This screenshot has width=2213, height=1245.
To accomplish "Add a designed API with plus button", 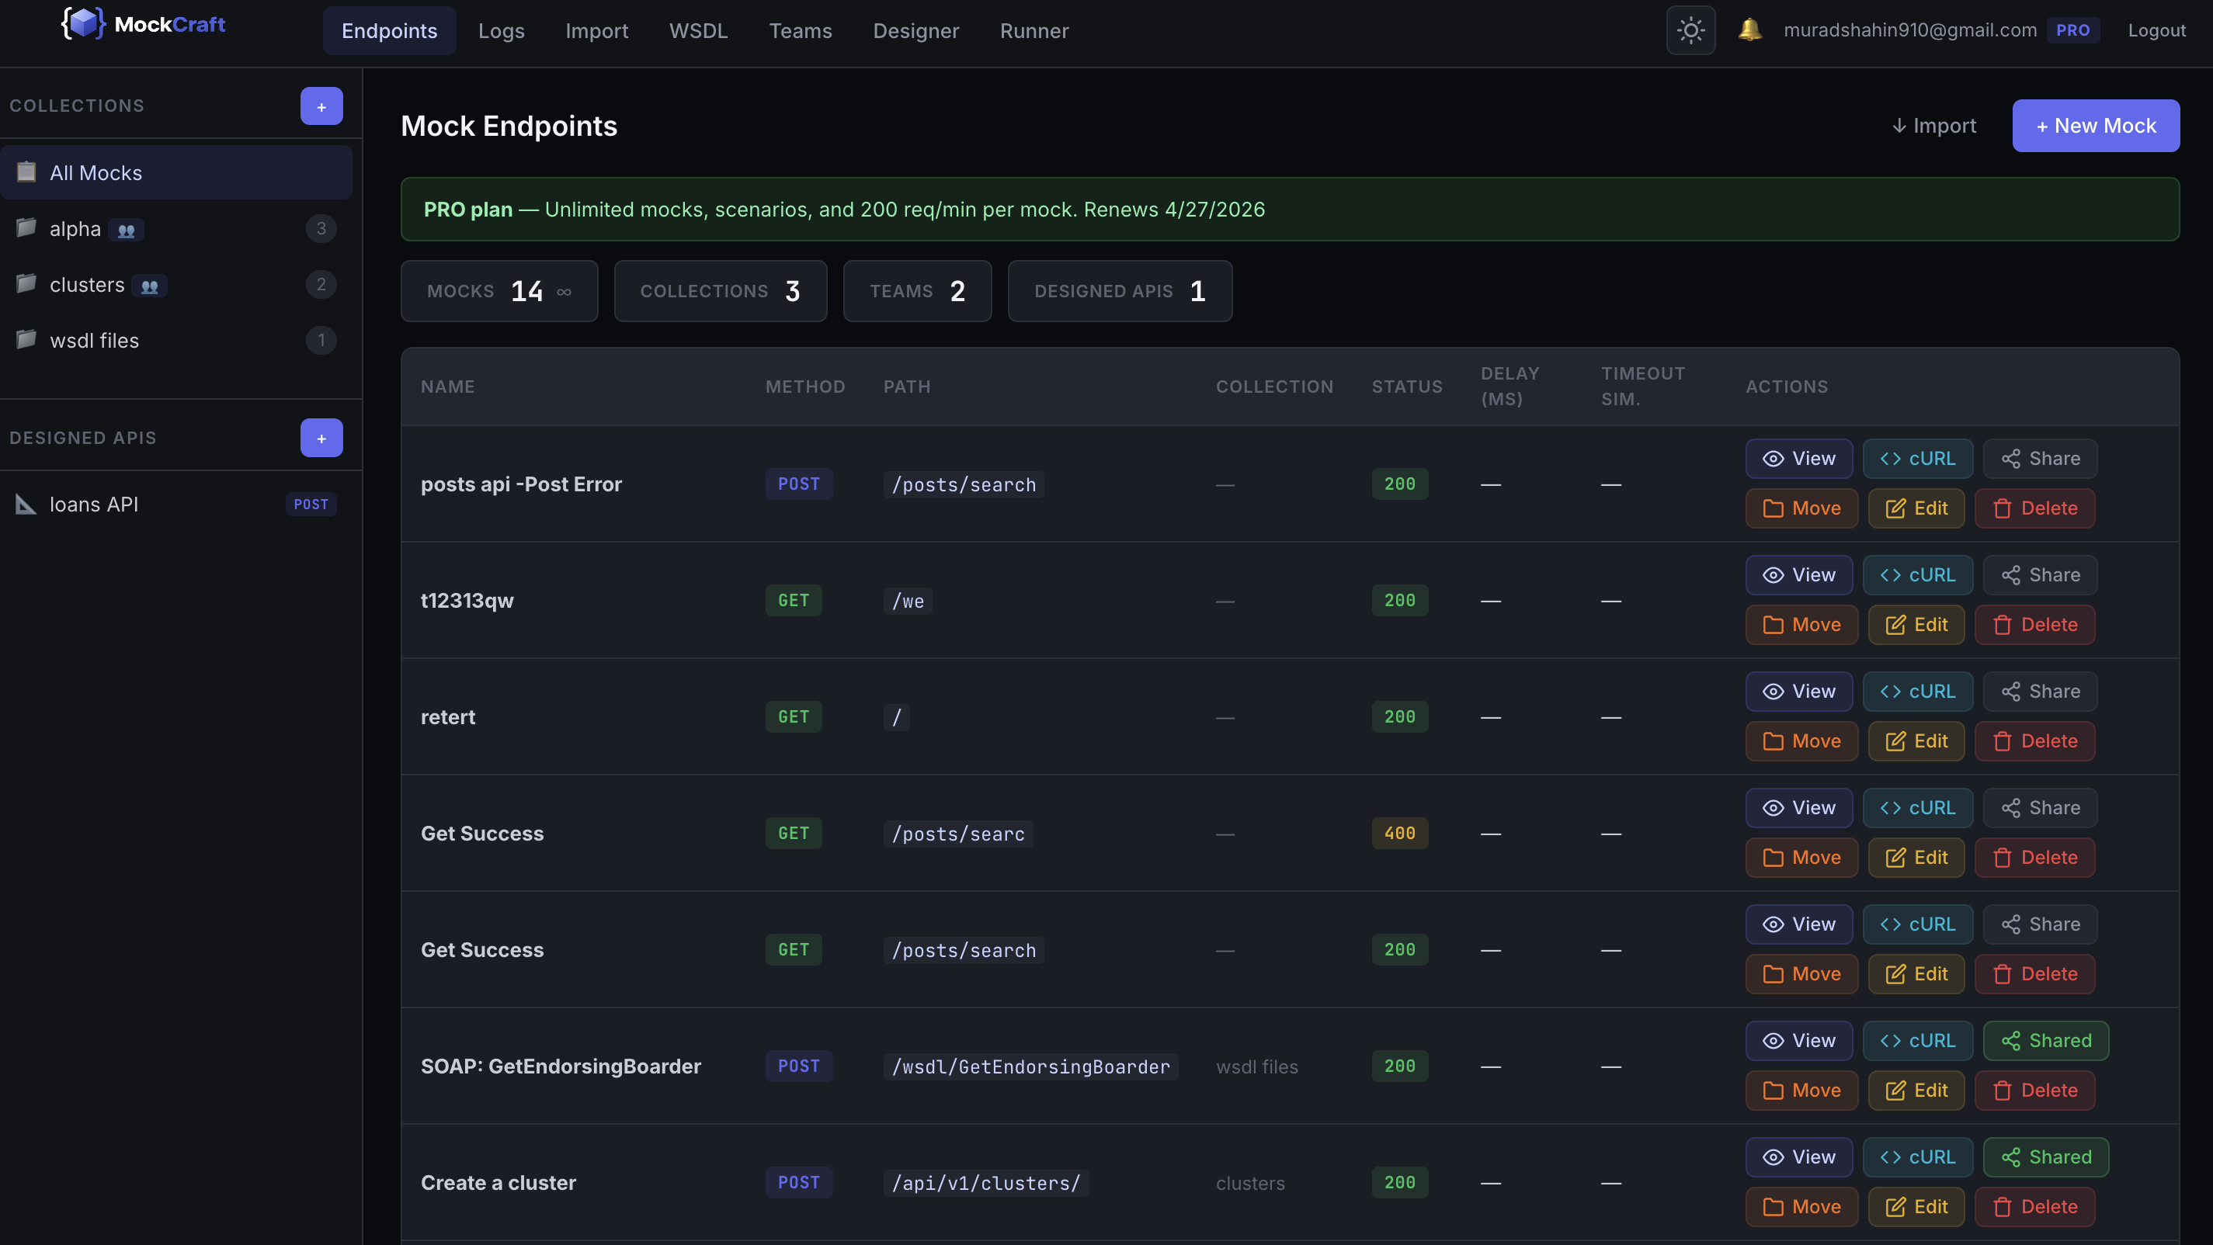I will (x=321, y=438).
